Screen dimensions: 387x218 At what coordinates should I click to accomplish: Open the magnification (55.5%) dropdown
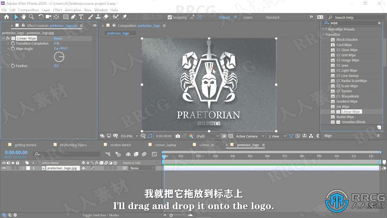click(x=129, y=136)
